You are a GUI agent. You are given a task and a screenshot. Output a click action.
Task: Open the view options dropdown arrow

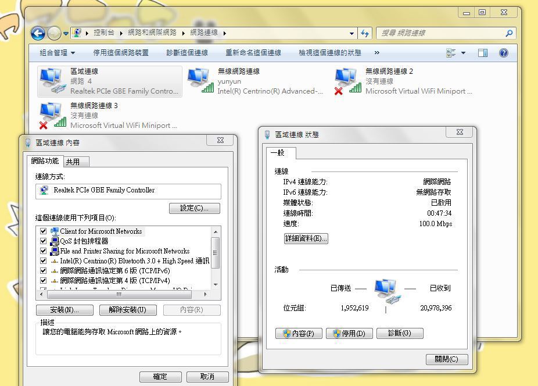(463, 53)
